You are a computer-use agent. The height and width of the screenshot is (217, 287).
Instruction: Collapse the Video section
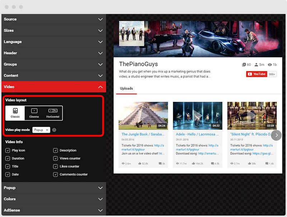point(53,87)
